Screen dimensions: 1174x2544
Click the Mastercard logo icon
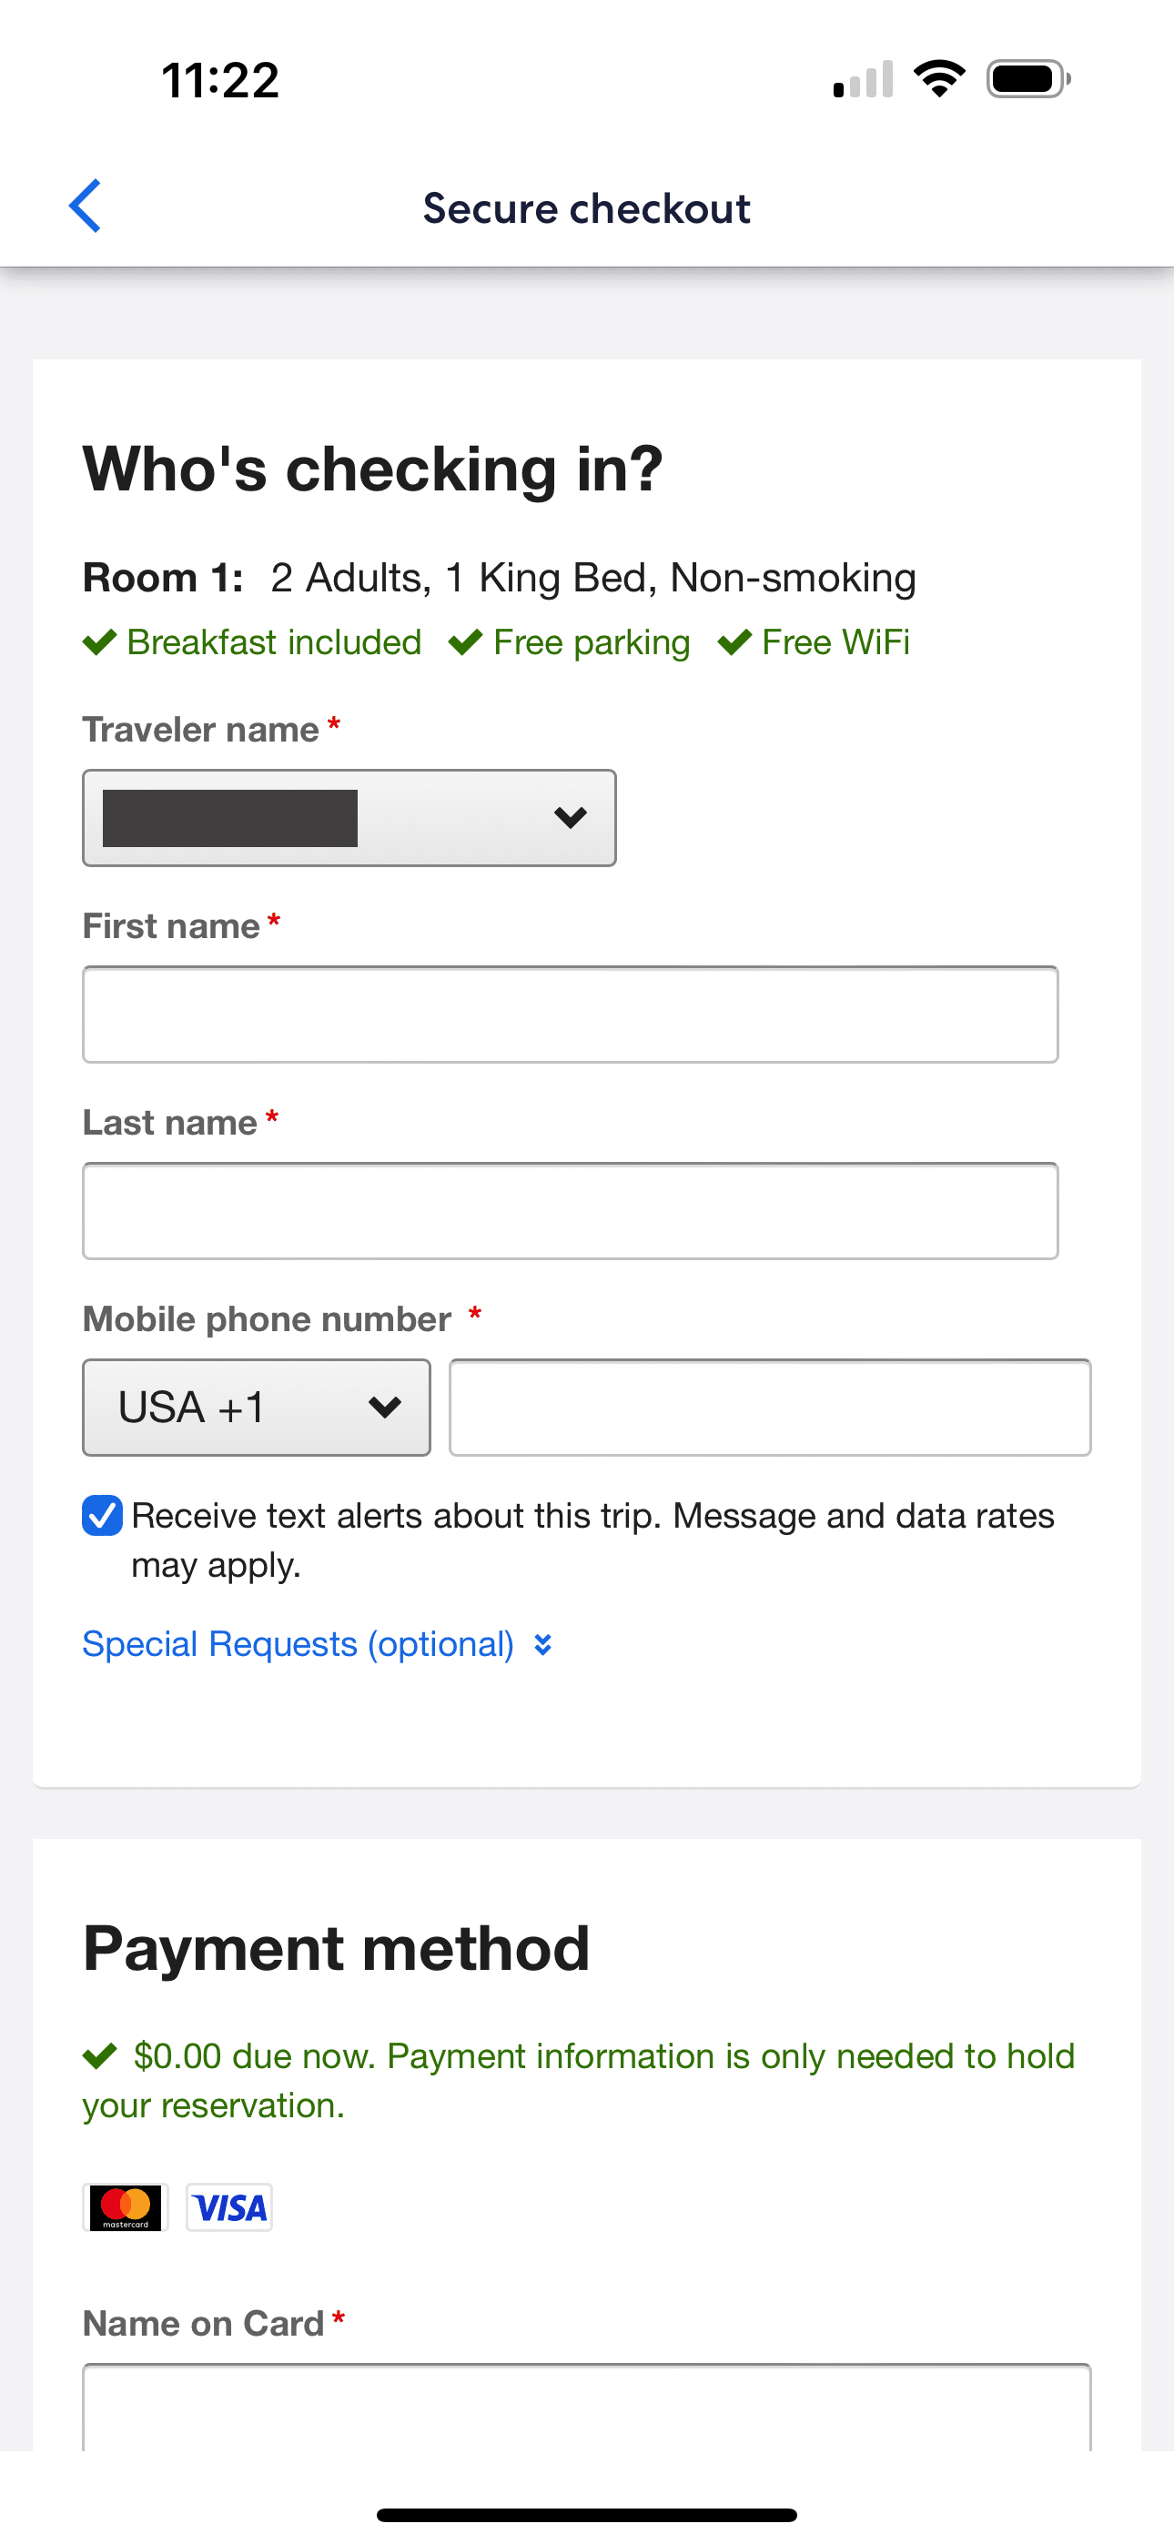[126, 2207]
